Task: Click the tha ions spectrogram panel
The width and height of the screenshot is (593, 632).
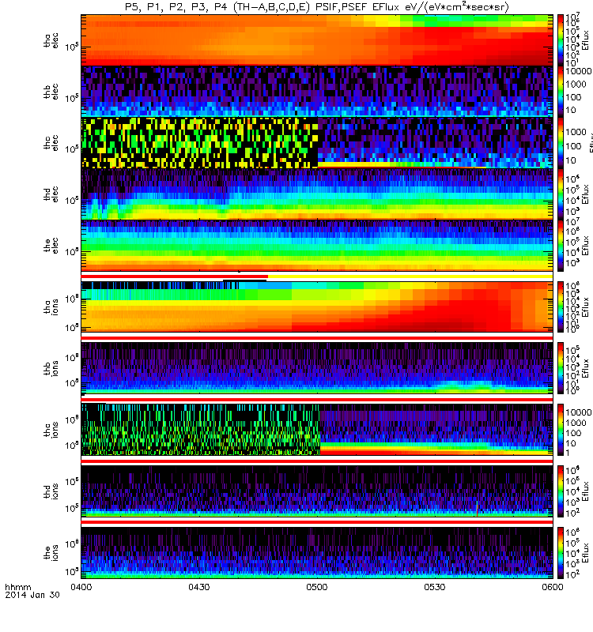Action: tap(317, 307)
